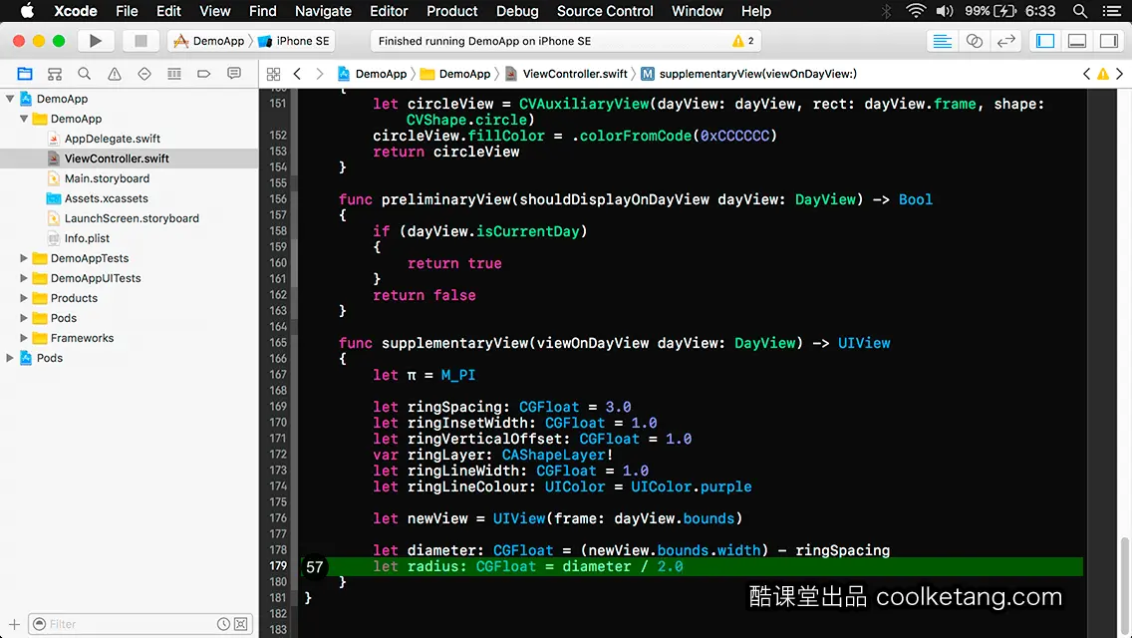Switch to Assistant editor
Viewport: 1132px width, 638px height.
pos(974,41)
